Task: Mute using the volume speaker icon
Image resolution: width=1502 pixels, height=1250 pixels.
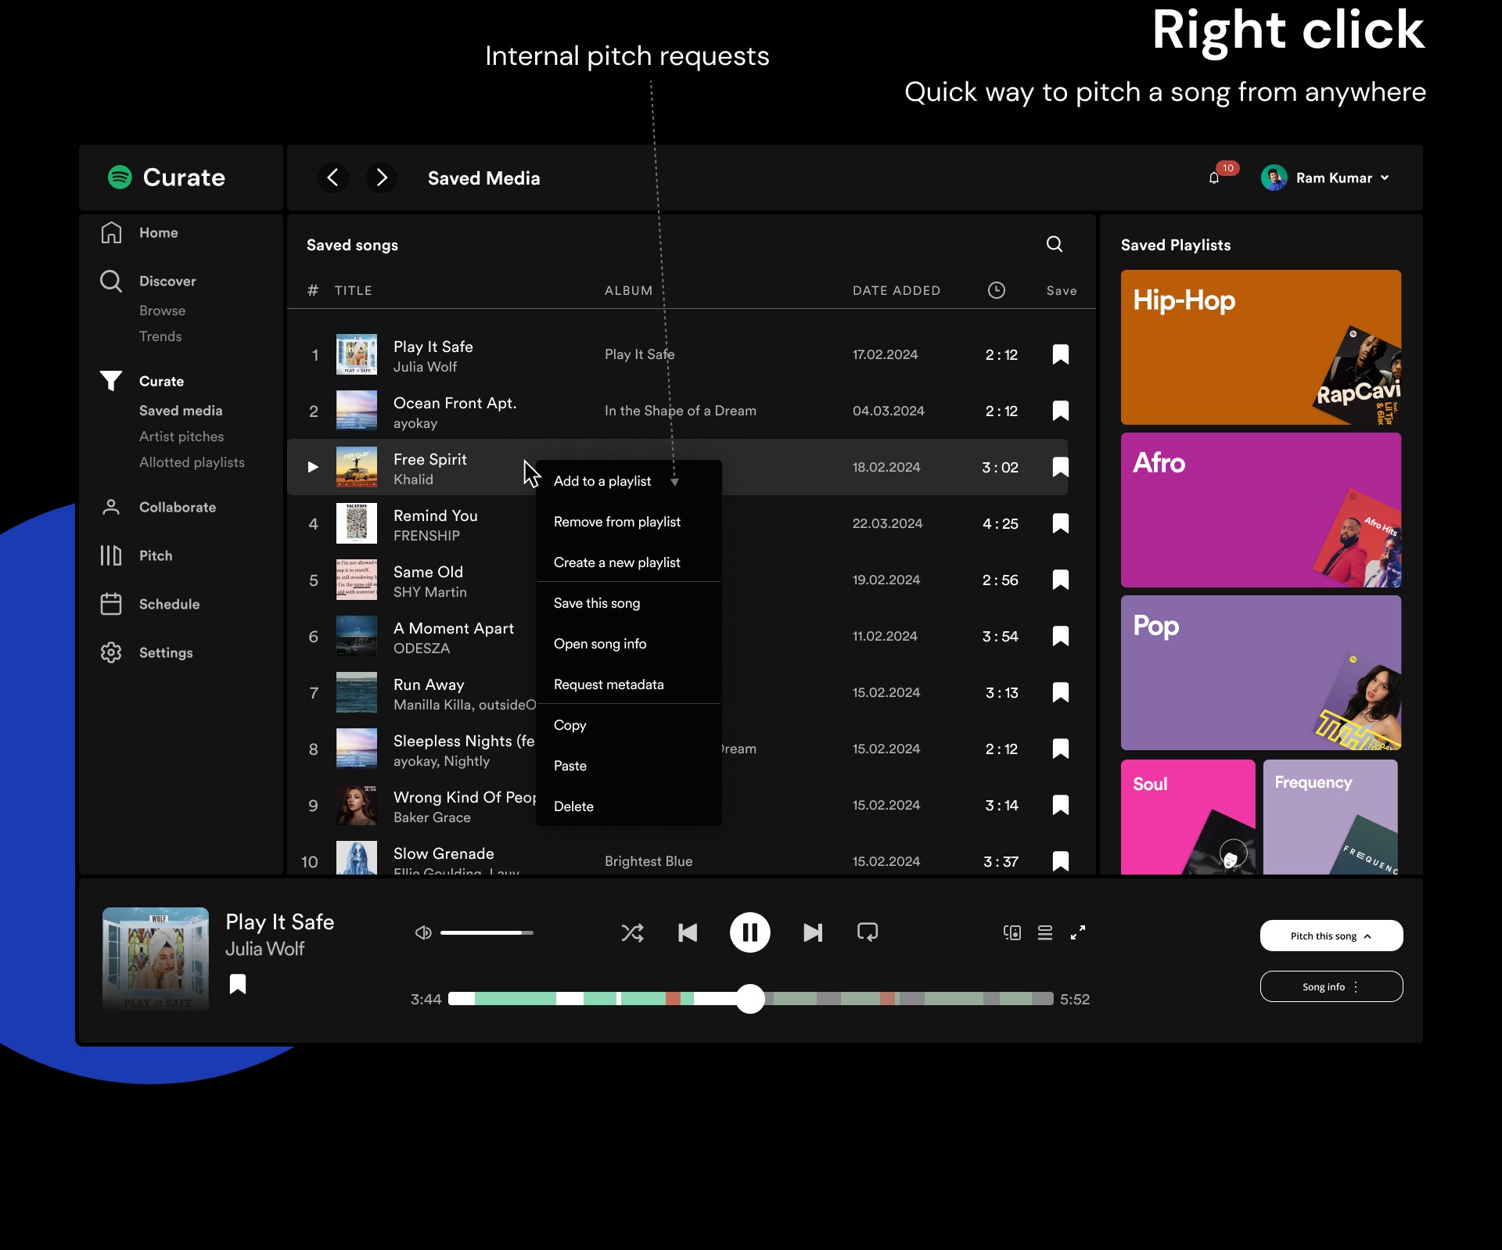Action: (x=423, y=932)
